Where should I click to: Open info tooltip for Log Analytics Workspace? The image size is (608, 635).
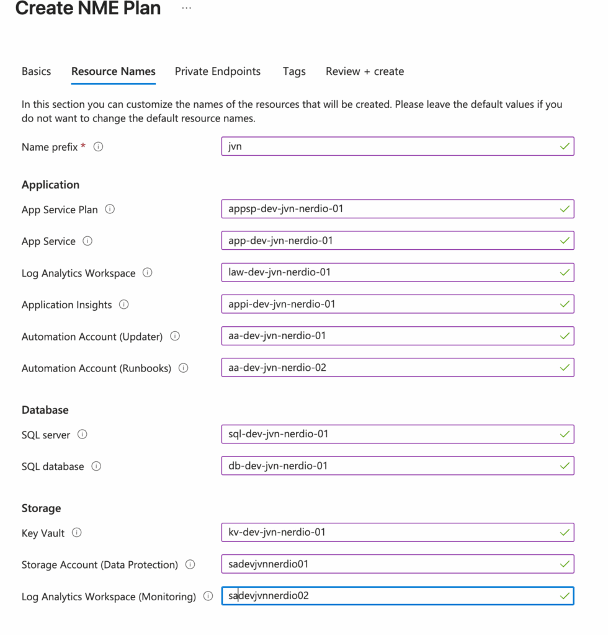[x=147, y=273]
